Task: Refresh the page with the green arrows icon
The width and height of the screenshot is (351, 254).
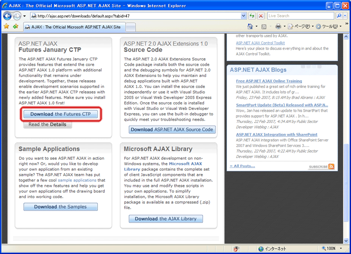Action: 252,16
